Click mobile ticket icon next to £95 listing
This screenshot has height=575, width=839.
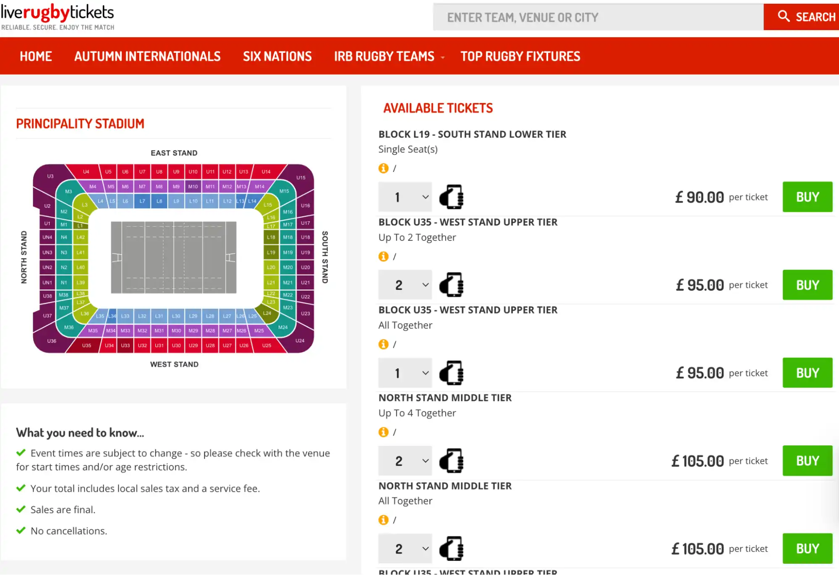(x=451, y=285)
